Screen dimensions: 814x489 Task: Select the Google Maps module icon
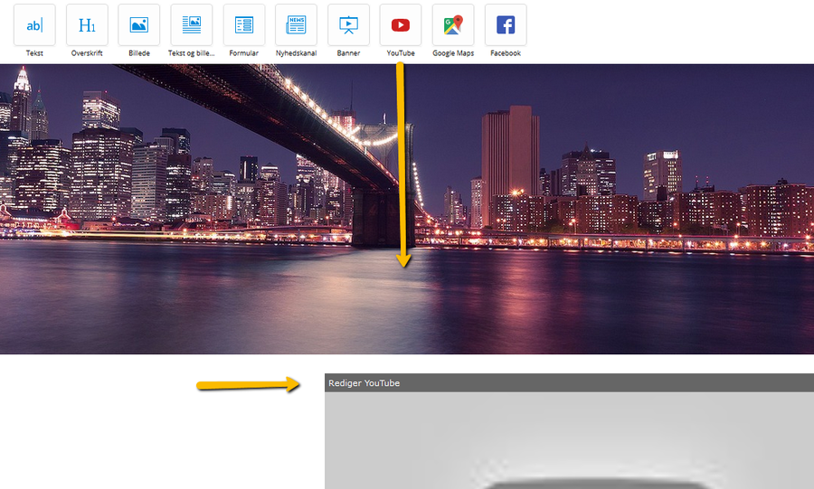point(453,25)
